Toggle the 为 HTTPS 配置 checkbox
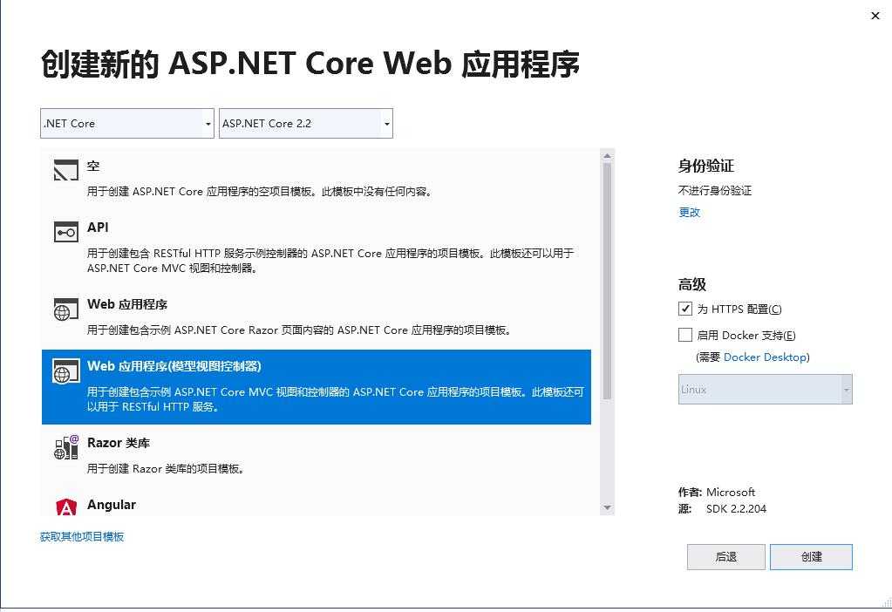This screenshot has width=892, height=612. tap(685, 309)
